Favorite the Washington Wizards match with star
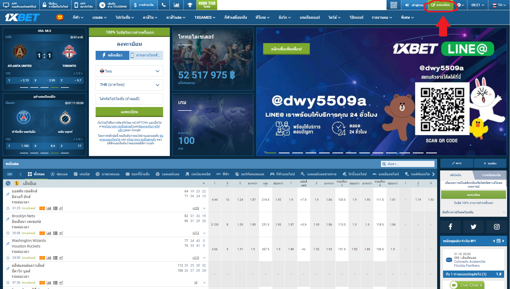Screen dimensions: 510x289 [x=8, y=258]
